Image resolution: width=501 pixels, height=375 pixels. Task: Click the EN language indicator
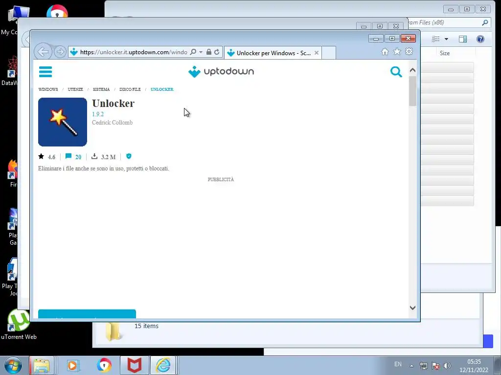coord(398,364)
